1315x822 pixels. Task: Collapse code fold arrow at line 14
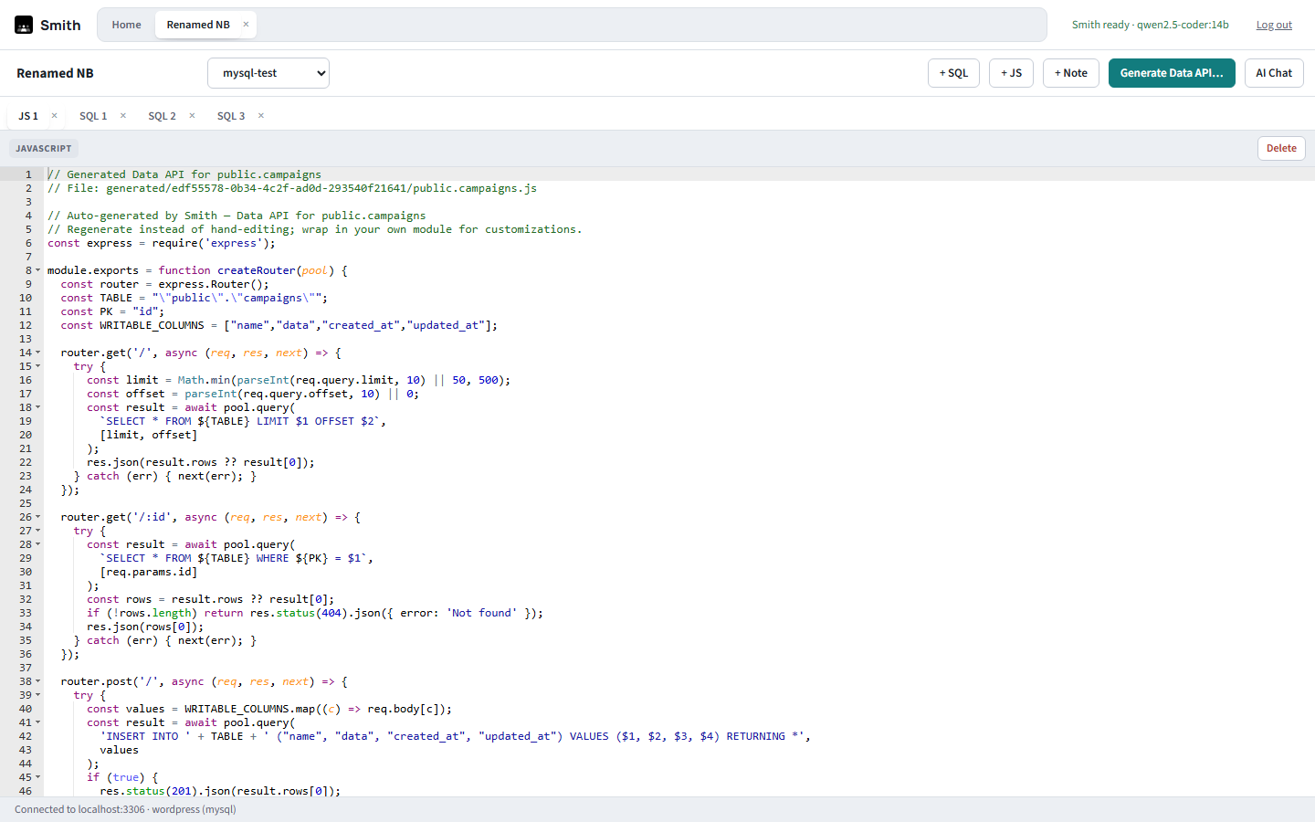[37, 353]
